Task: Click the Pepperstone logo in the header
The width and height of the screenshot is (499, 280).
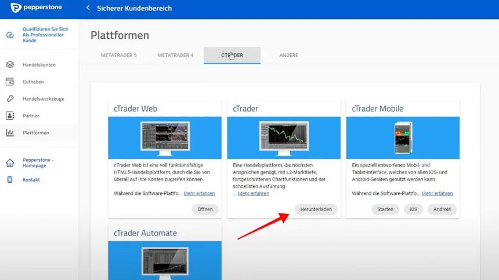Action: click(x=36, y=8)
